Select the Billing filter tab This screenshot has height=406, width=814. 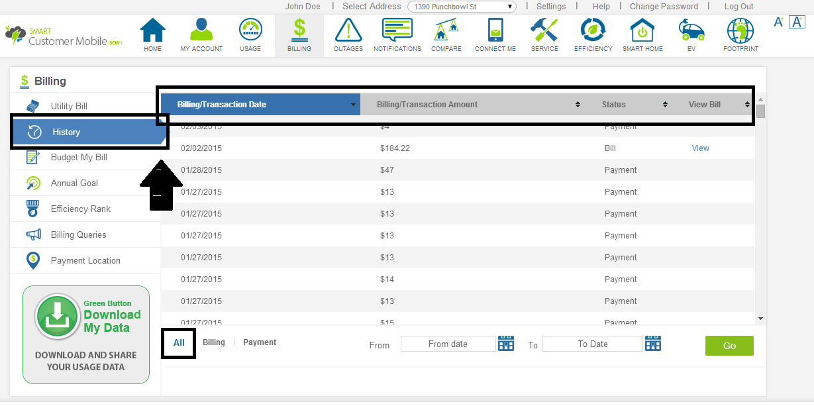[214, 342]
